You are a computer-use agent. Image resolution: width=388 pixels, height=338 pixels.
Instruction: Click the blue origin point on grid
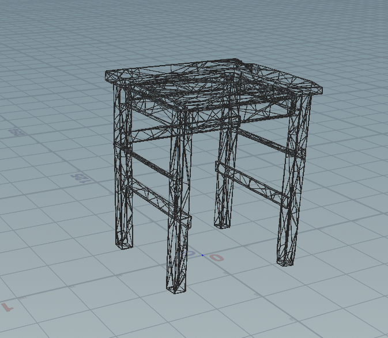(x=202, y=255)
